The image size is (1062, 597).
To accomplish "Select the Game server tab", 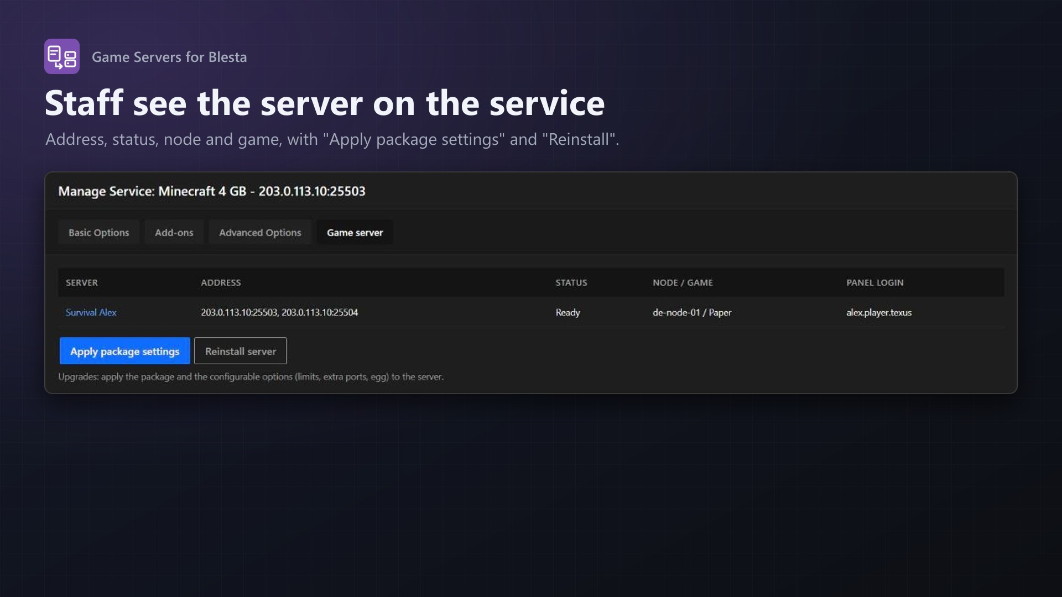I will [355, 232].
